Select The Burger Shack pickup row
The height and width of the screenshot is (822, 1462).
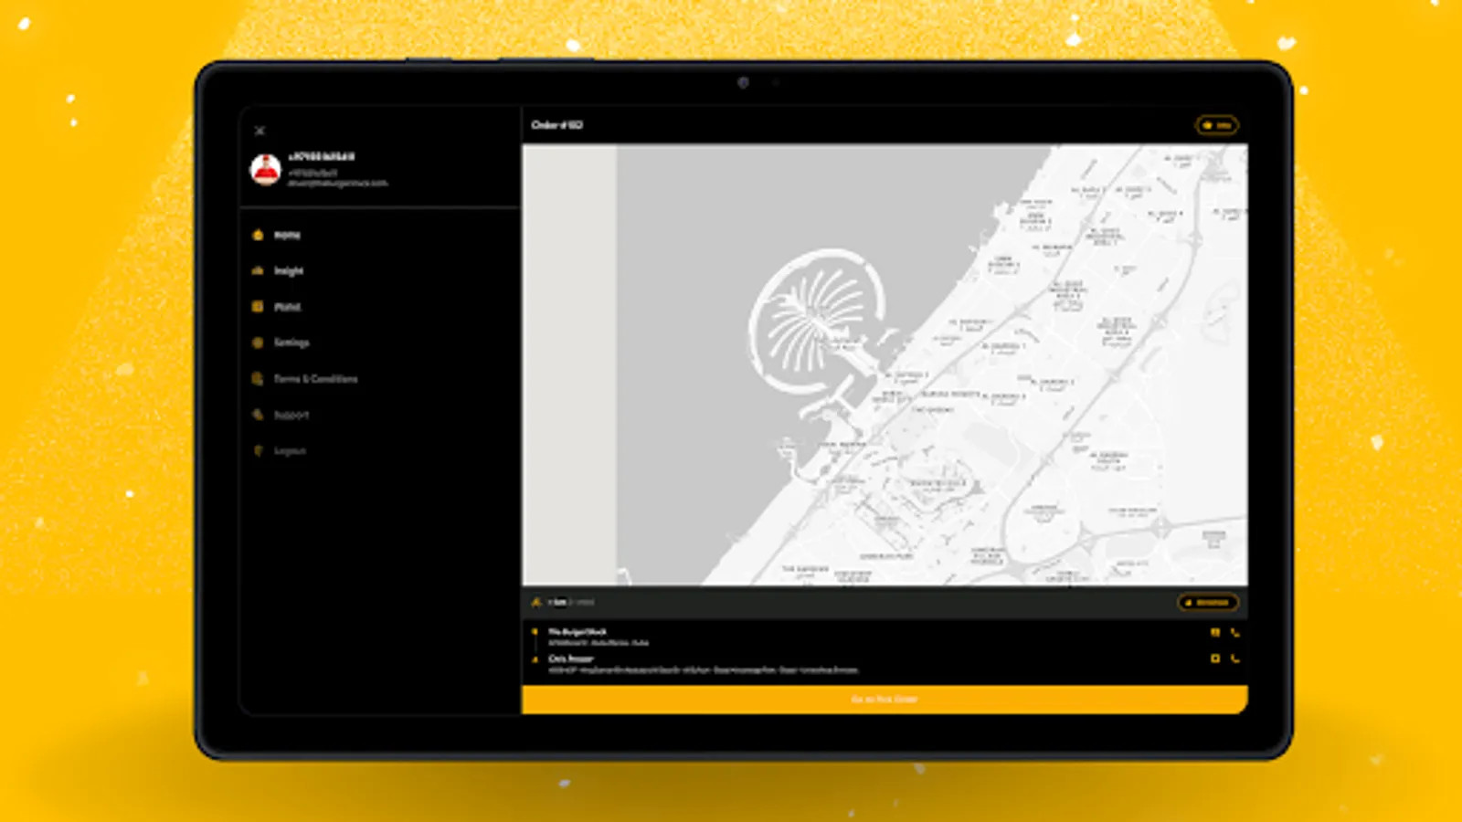(885, 637)
